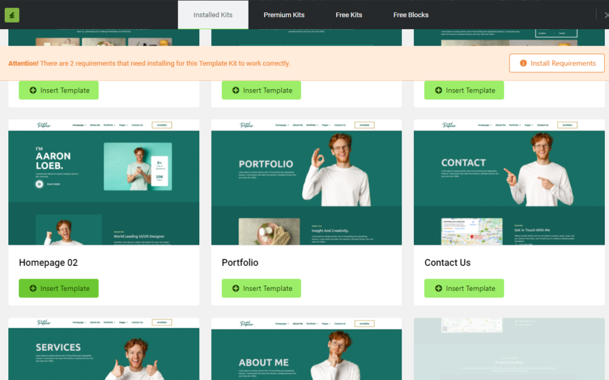Open the Contact Us template preview thumbnail
Image resolution: width=609 pixels, height=380 pixels.
(x=508, y=182)
